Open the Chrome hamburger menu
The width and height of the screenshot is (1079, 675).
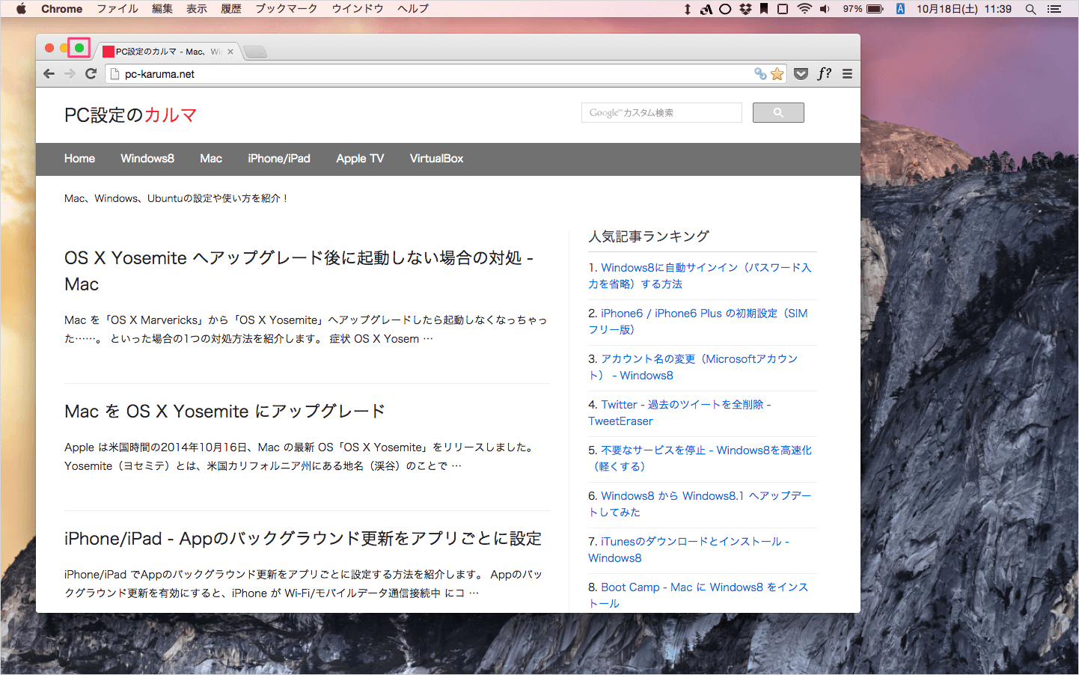tap(847, 73)
